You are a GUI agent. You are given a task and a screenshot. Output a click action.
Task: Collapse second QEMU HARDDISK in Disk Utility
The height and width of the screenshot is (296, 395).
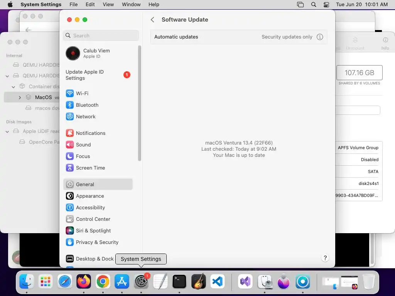tap(7, 76)
